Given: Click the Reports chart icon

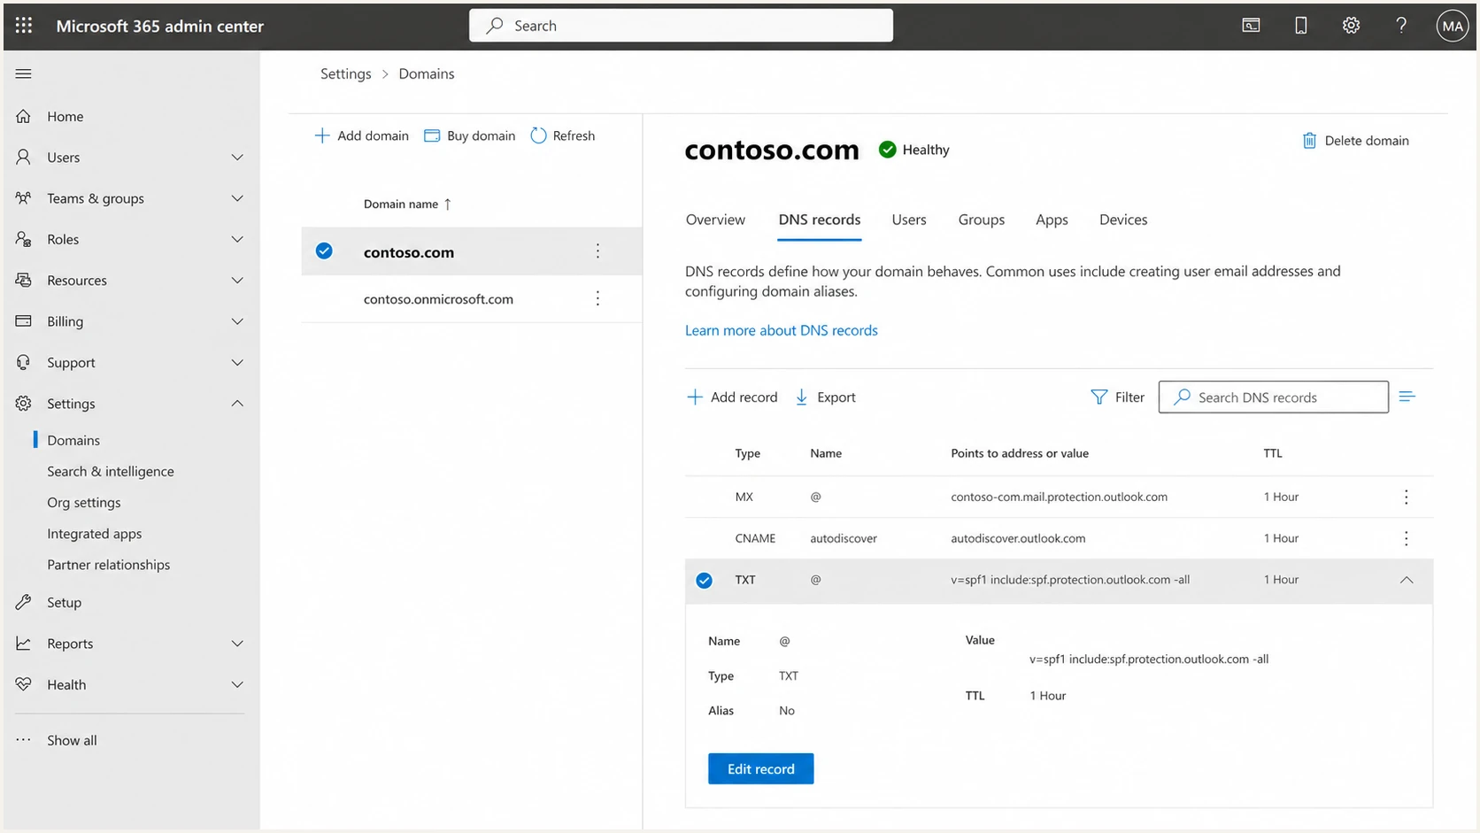Looking at the screenshot, I should point(24,644).
